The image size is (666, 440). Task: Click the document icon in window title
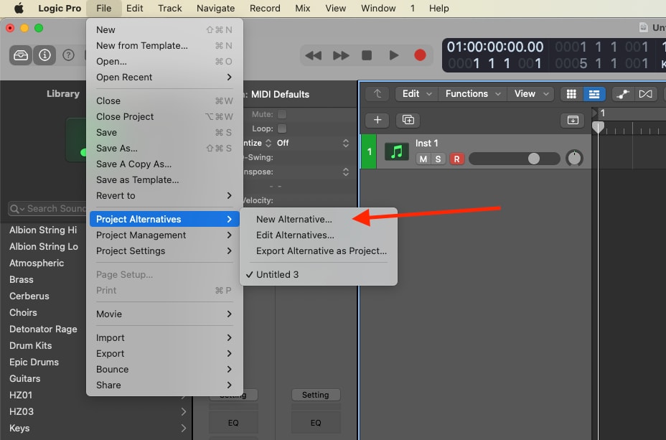point(644,27)
